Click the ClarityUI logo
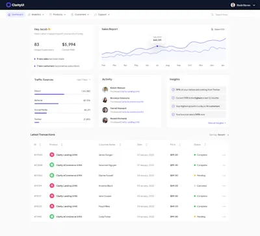The width and height of the screenshot is (260, 236). (x=15, y=5)
